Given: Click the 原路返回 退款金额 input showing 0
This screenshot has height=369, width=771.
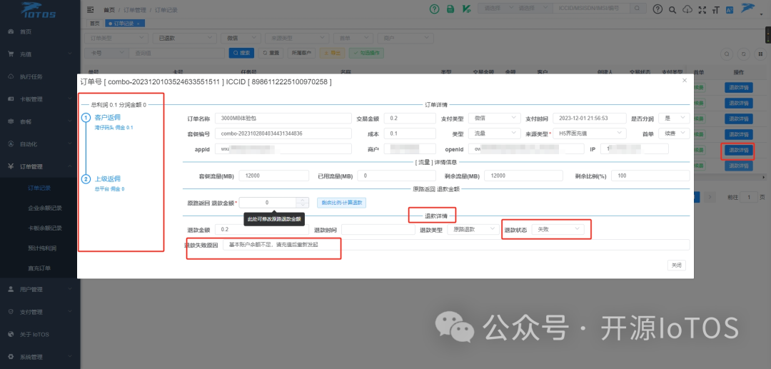Looking at the screenshot, I should point(268,203).
